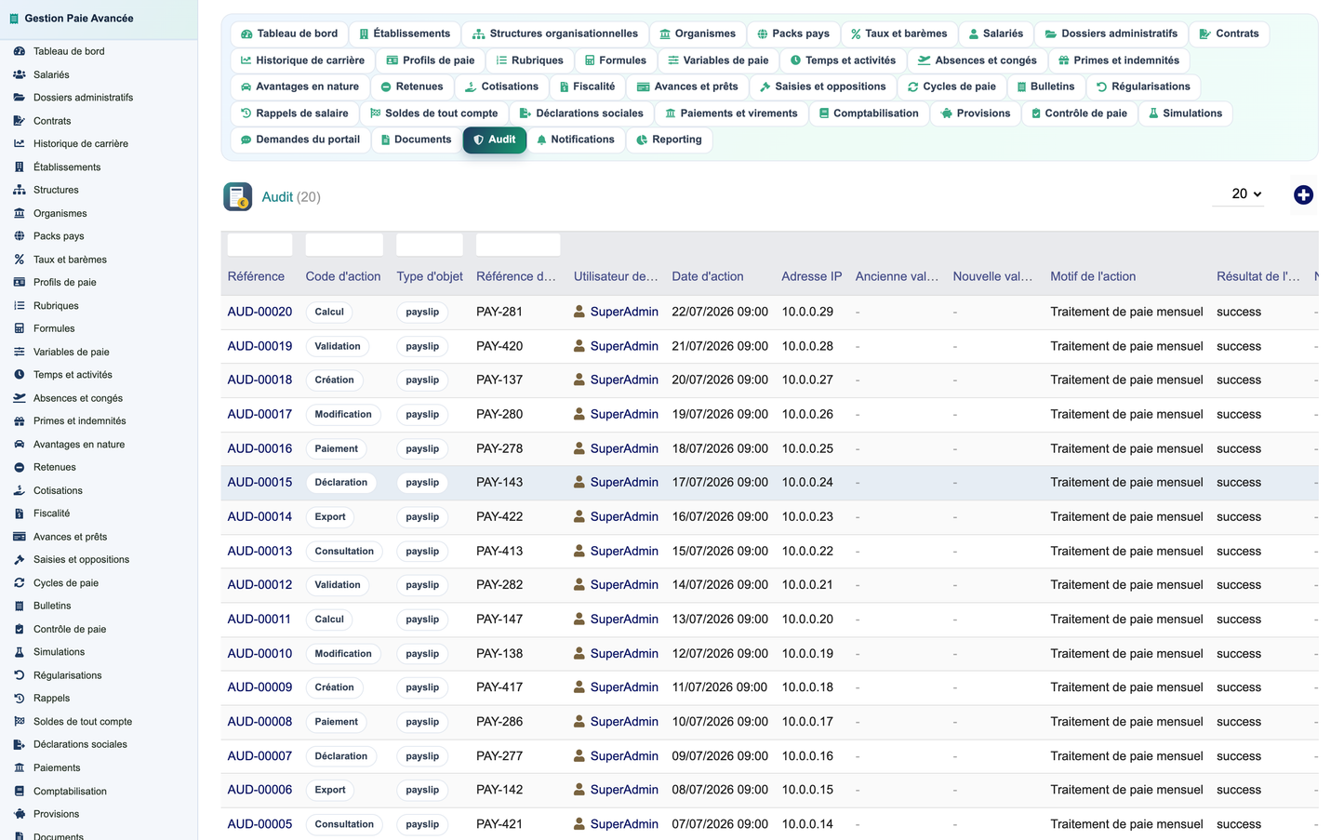Open audit record AUD-00020
This screenshot has width=1344, height=840.
click(259, 312)
